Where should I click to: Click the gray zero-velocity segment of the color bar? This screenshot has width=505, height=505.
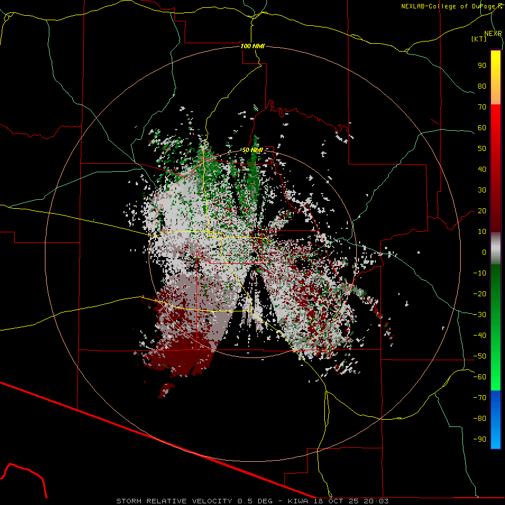(495, 249)
